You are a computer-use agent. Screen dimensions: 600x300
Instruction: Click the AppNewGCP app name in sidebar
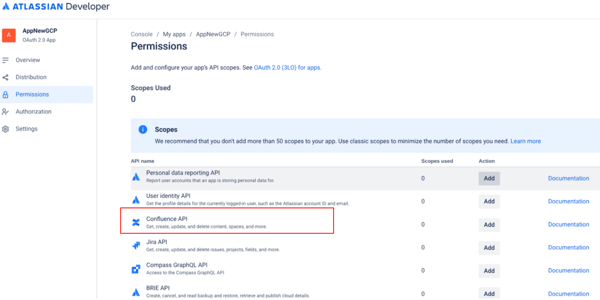coord(40,31)
